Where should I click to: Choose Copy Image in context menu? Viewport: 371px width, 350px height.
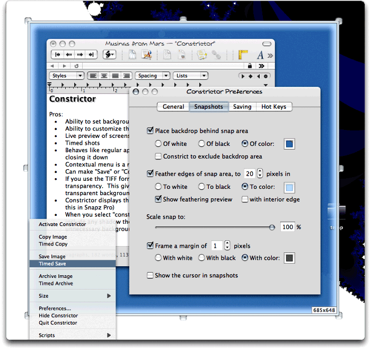coord(73,237)
